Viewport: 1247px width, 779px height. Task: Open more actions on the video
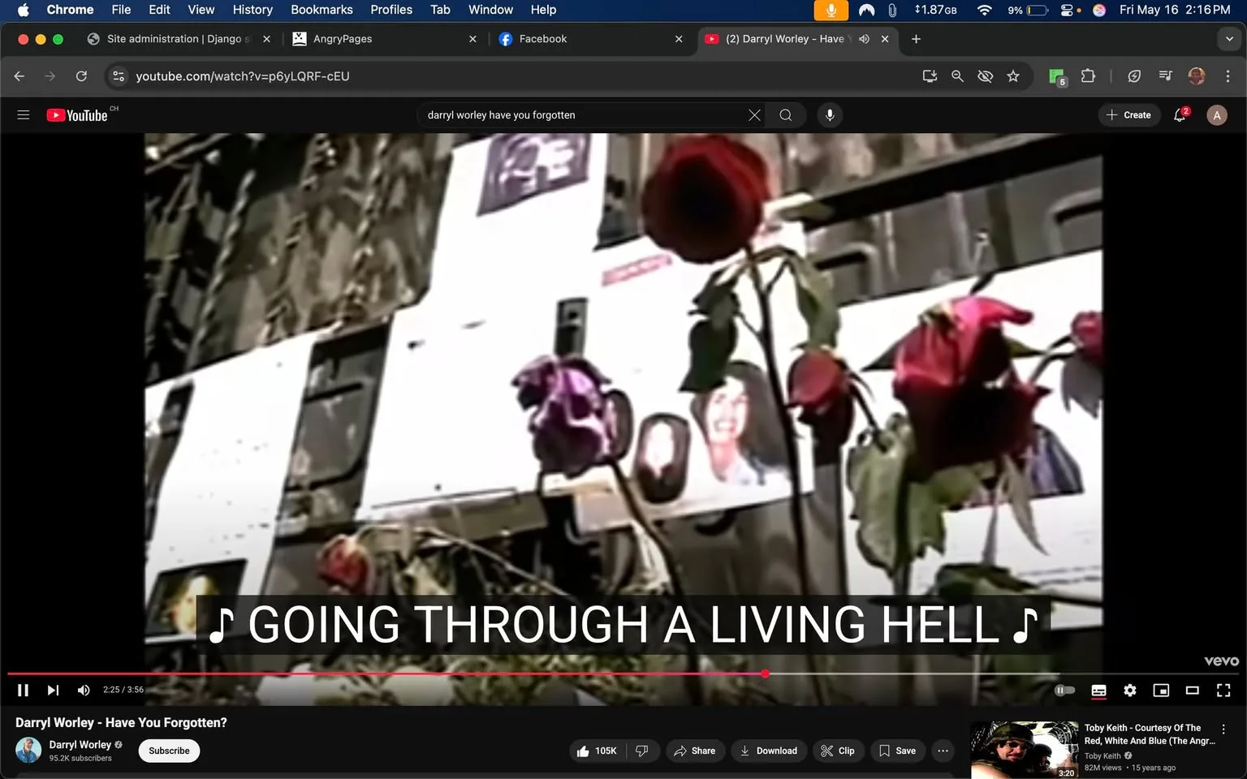pos(942,751)
